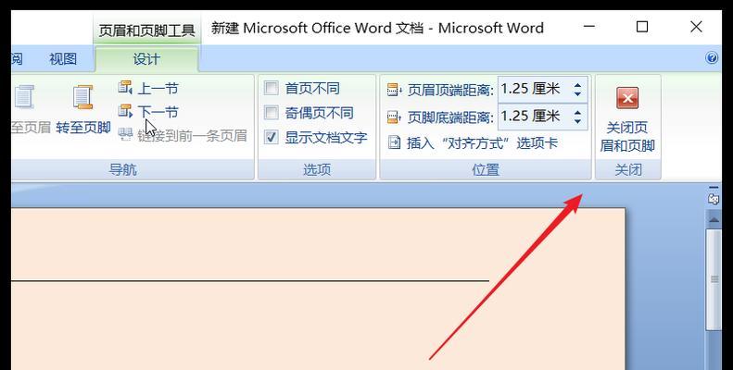The width and height of the screenshot is (733, 370).
Task: Click the partially visible 转至页眉 button
Action: 31,110
